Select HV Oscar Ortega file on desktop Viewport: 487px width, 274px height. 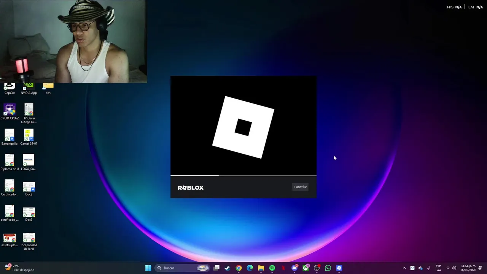pyautogui.click(x=29, y=114)
